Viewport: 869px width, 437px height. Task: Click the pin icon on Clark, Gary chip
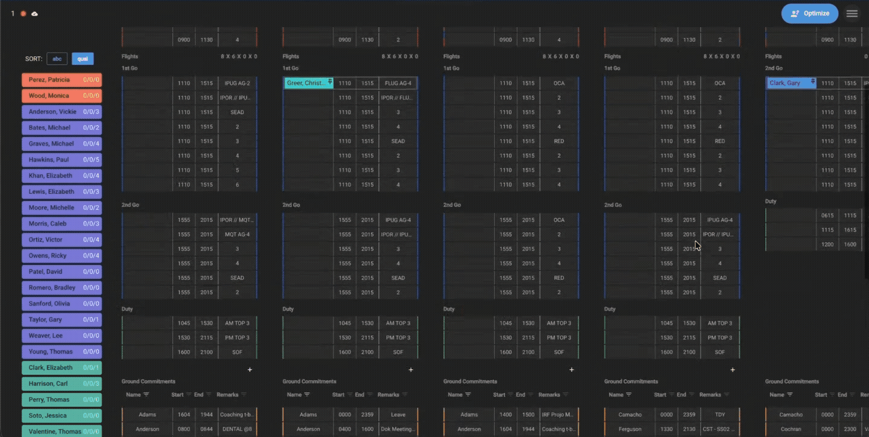click(813, 81)
